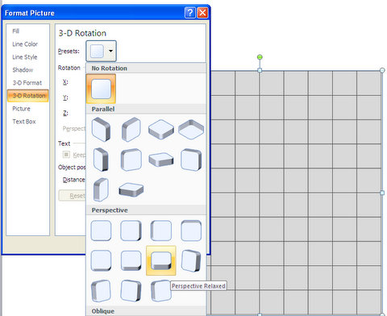387x316 pixels.
Task: Click the green rotation handle of the picture
Action: pos(260,57)
